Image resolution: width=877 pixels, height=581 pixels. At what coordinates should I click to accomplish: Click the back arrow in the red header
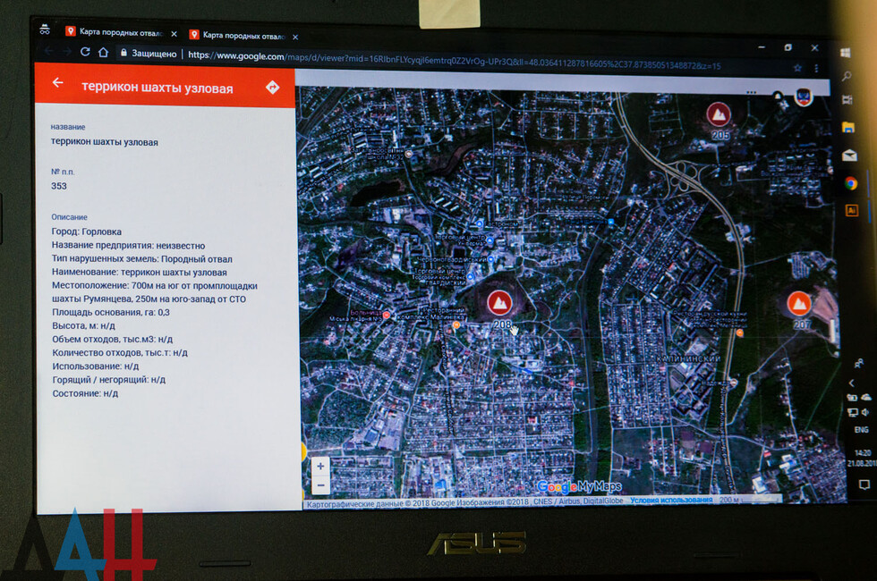pos(58,83)
